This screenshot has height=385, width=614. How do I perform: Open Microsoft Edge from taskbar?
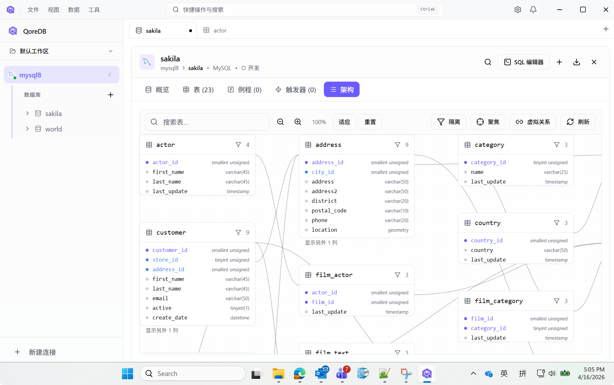(299, 373)
